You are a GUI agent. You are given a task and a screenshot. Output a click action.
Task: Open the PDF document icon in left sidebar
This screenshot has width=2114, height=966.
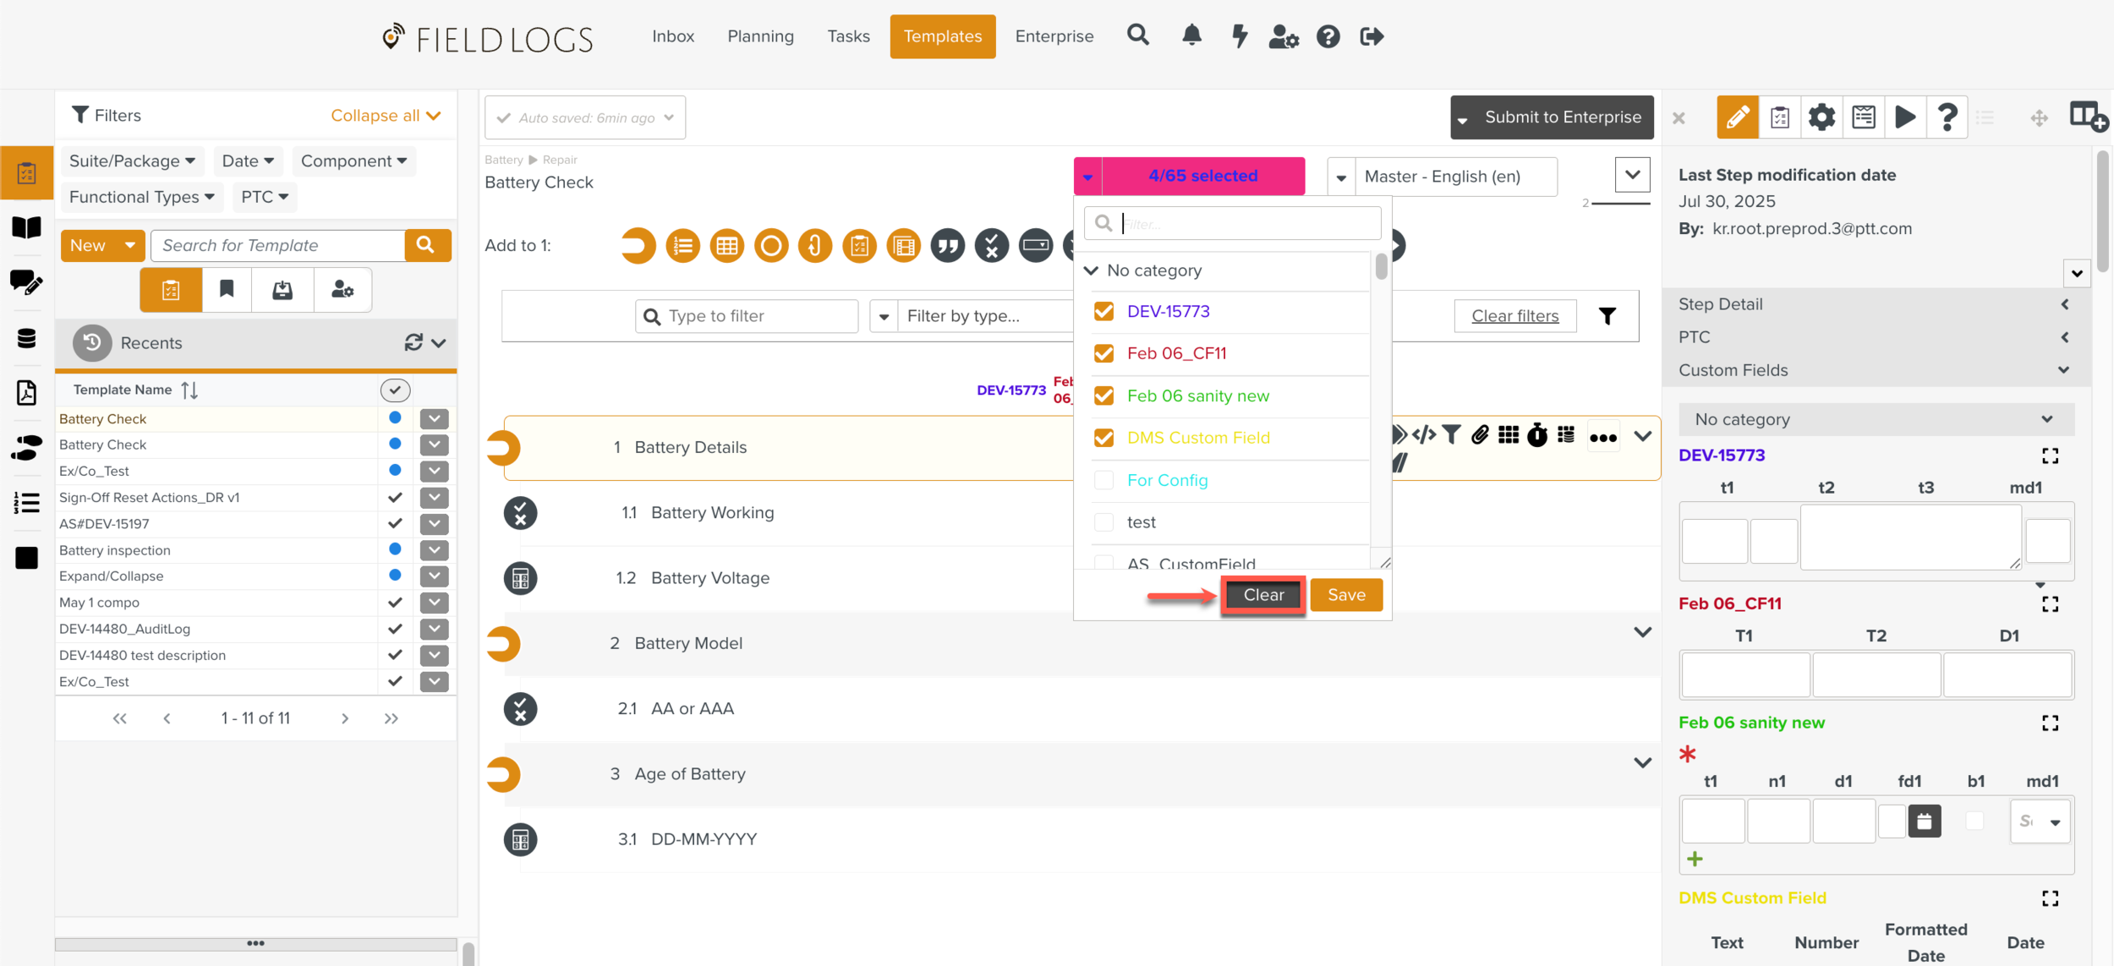tap(26, 393)
